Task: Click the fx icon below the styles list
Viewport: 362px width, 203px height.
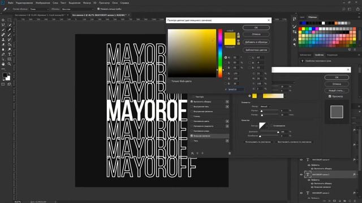Action: point(192,153)
